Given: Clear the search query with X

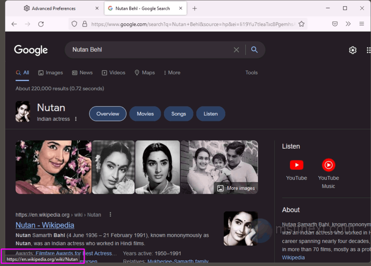Looking at the screenshot, I should [x=237, y=50].
